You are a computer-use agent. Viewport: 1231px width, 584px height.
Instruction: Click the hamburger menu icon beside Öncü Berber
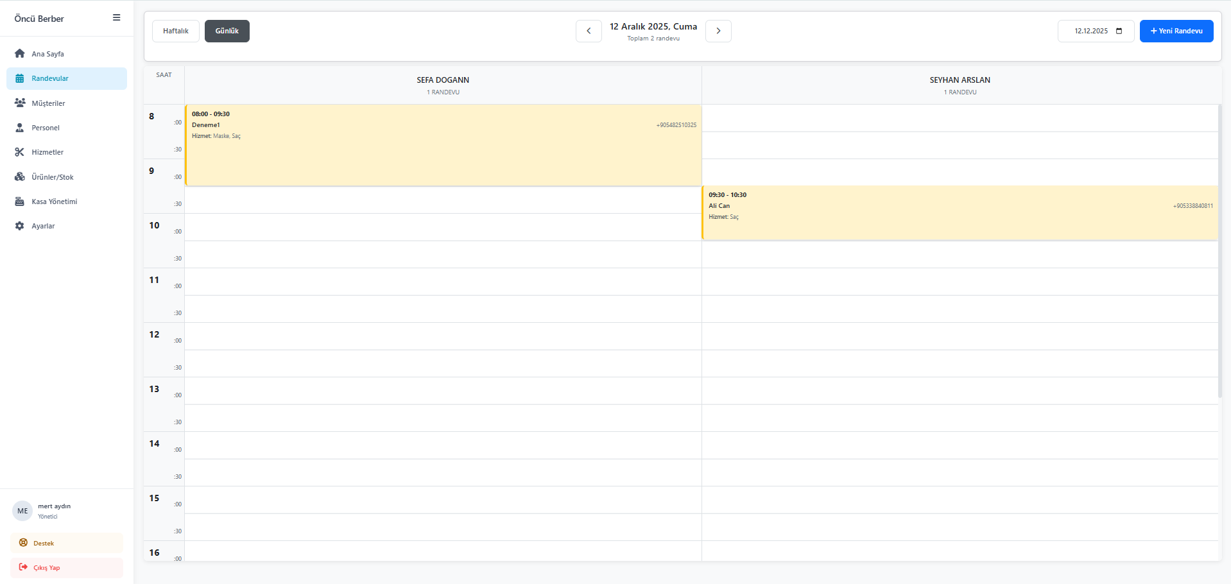[x=116, y=18]
